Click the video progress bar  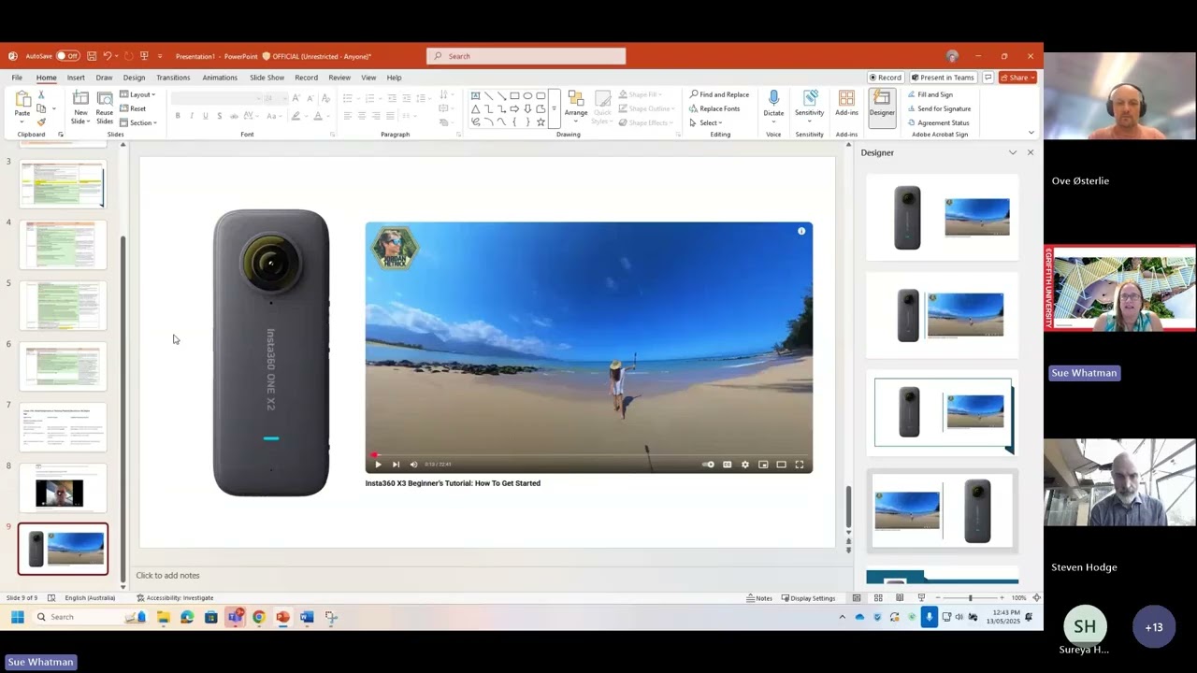589,455
